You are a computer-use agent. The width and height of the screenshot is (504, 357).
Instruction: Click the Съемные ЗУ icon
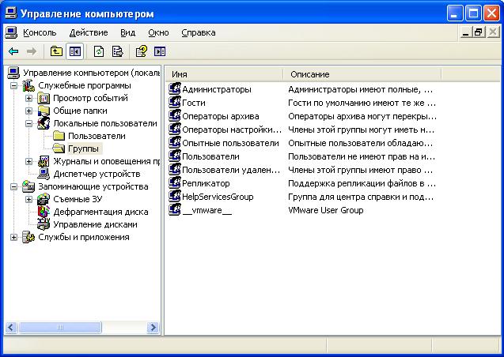44,199
